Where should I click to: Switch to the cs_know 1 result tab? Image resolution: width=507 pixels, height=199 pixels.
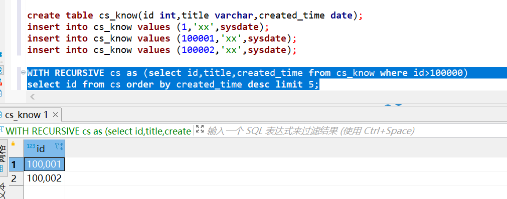tap(27, 115)
